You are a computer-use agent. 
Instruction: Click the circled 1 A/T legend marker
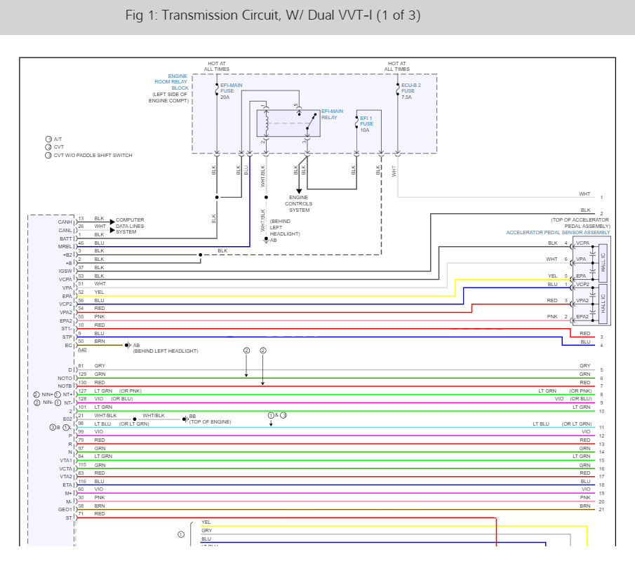(48, 139)
